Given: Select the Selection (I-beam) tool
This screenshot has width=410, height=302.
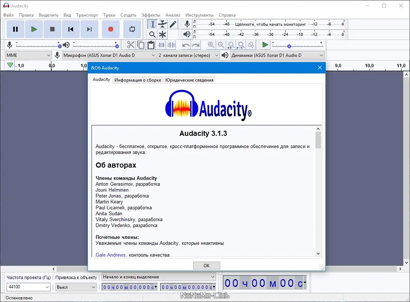Looking at the screenshot, I should click(x=153, y=24).
